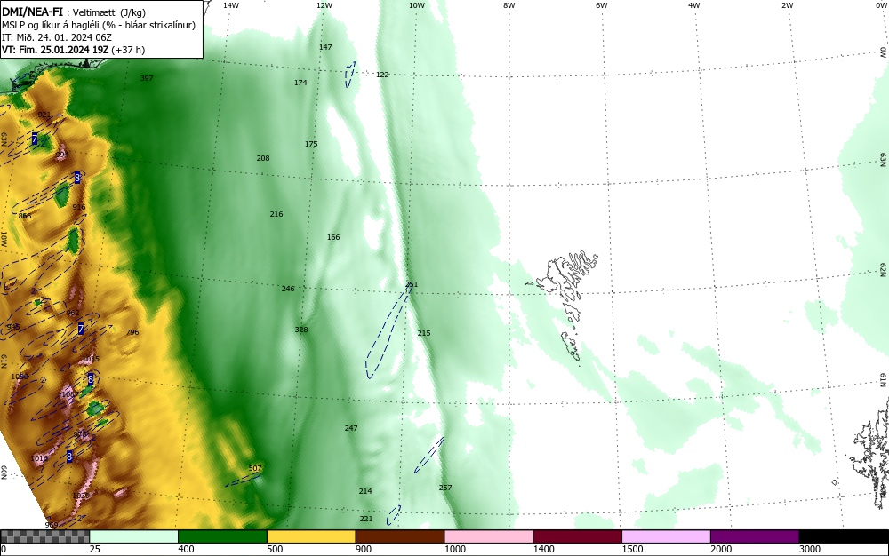Click the 62N latitude label

coord(883,269)
